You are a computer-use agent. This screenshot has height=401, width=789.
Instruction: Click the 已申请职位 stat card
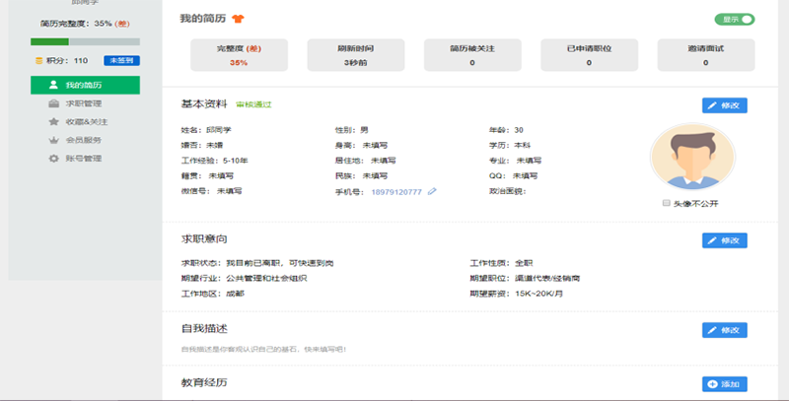pos(589,55)
